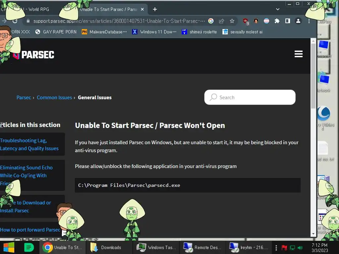Expand the taskbar overflow dots
Viewport: 339px width, 254px height.
pyautogui.click(x=276, y=247)
